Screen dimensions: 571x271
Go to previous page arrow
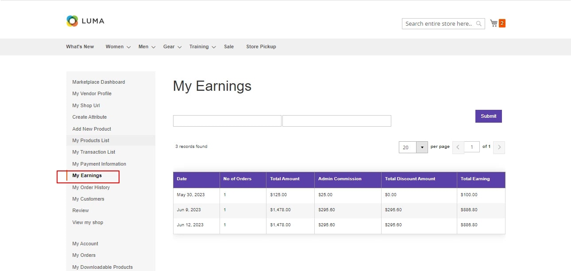click(458, 147)
